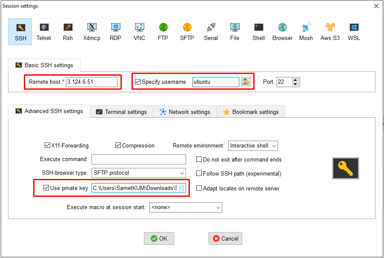The height and width of the screenshot is (258, 384).
Task: Click the Port number field
Action: point(284,82)
